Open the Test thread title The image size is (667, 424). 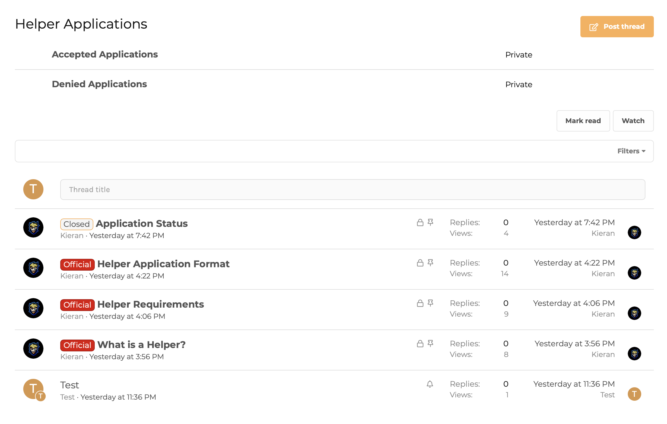[70, 385]
